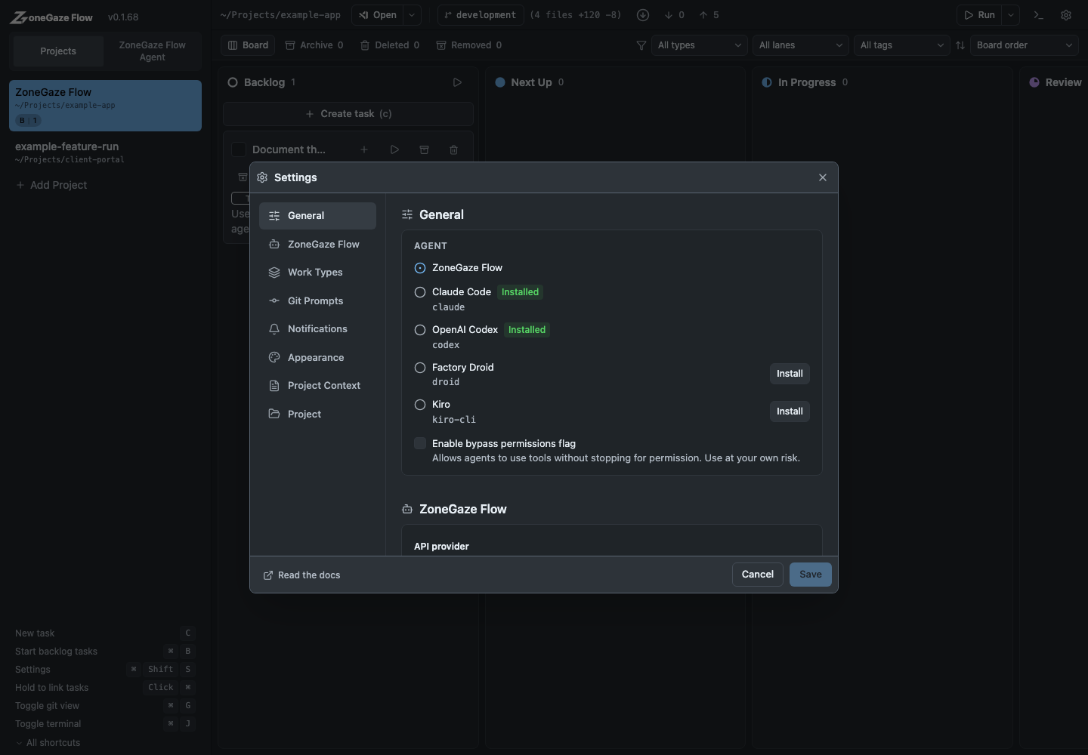Open the All lanes filter dropdown

coord(801,45)
